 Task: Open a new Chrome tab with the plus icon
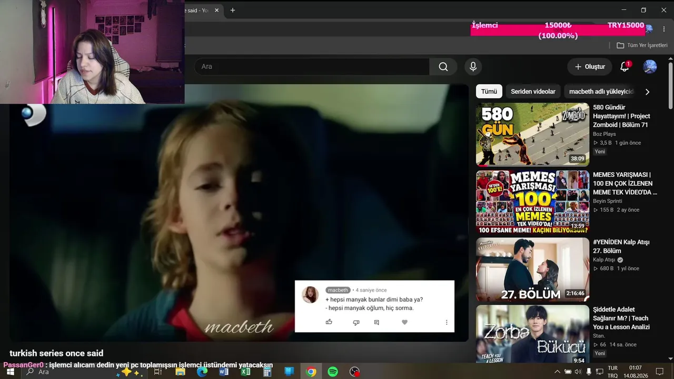pos(233,10)
